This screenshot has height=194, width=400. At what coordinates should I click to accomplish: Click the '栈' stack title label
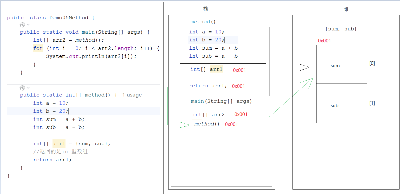pyautogui.click(x=205, y=9)
